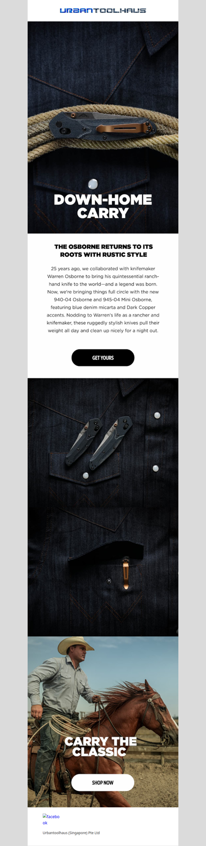The height and width of the screenshot is (846, 206).
Task: Click the Osborne returns to roots subheading
Action: tap(103, 251)
